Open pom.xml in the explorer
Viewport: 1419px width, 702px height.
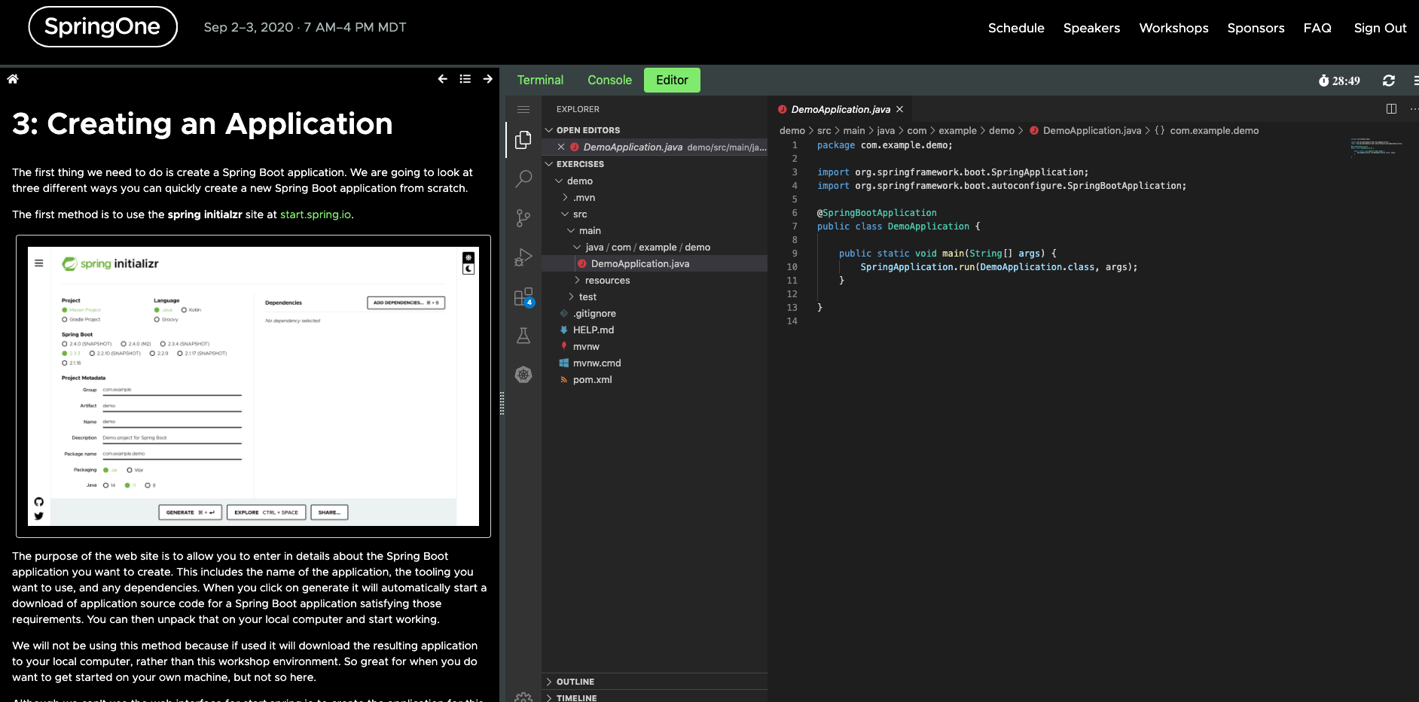point(592,380)
